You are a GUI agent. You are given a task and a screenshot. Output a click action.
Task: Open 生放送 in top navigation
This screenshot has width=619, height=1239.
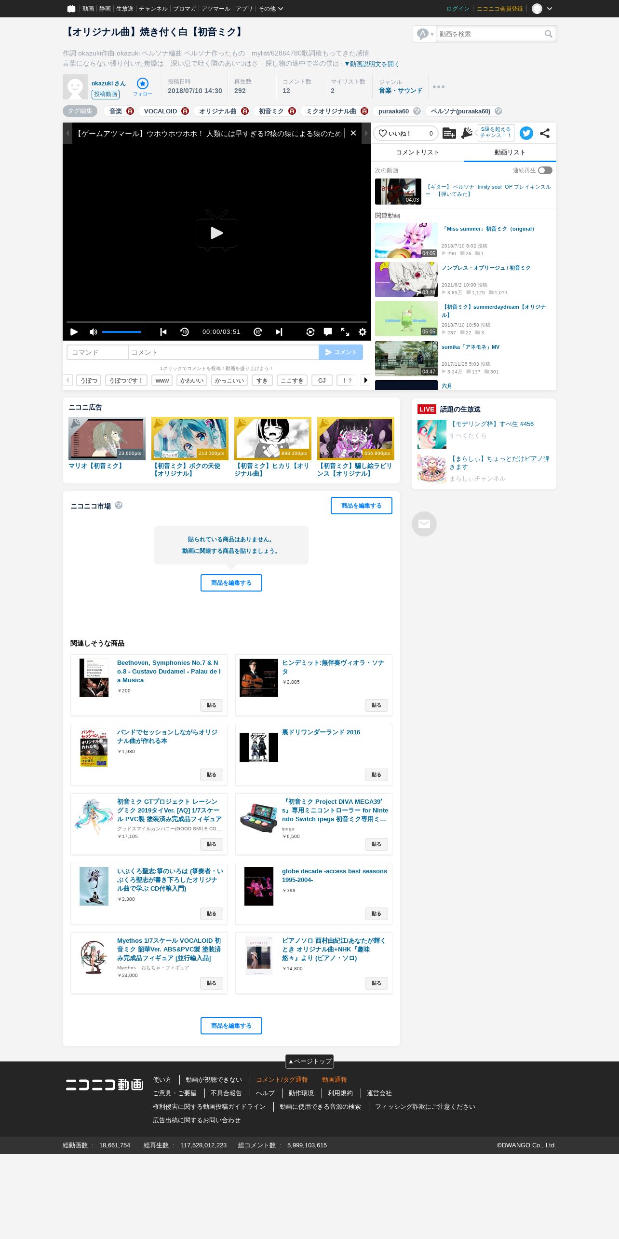[124, 9]
